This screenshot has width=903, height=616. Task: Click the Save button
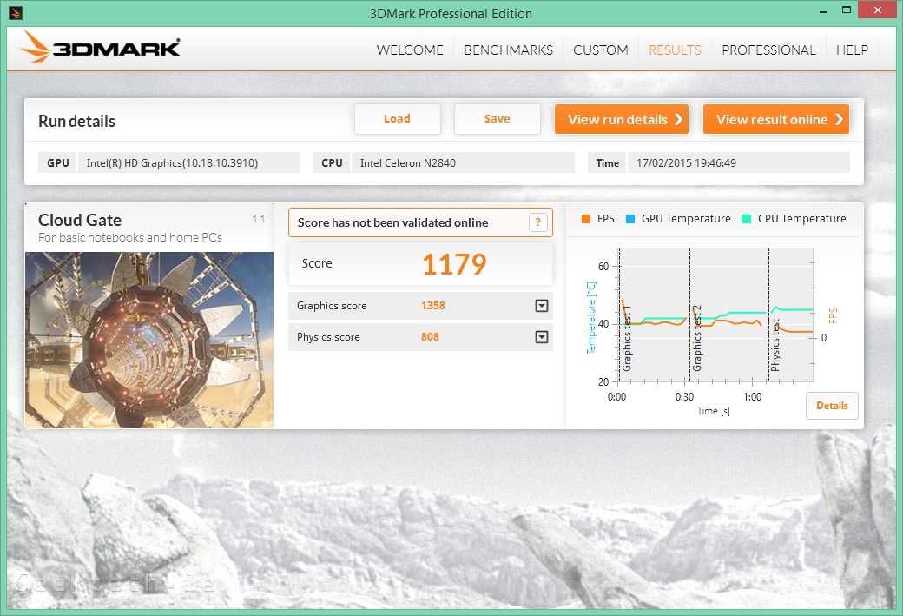[497, 119]
